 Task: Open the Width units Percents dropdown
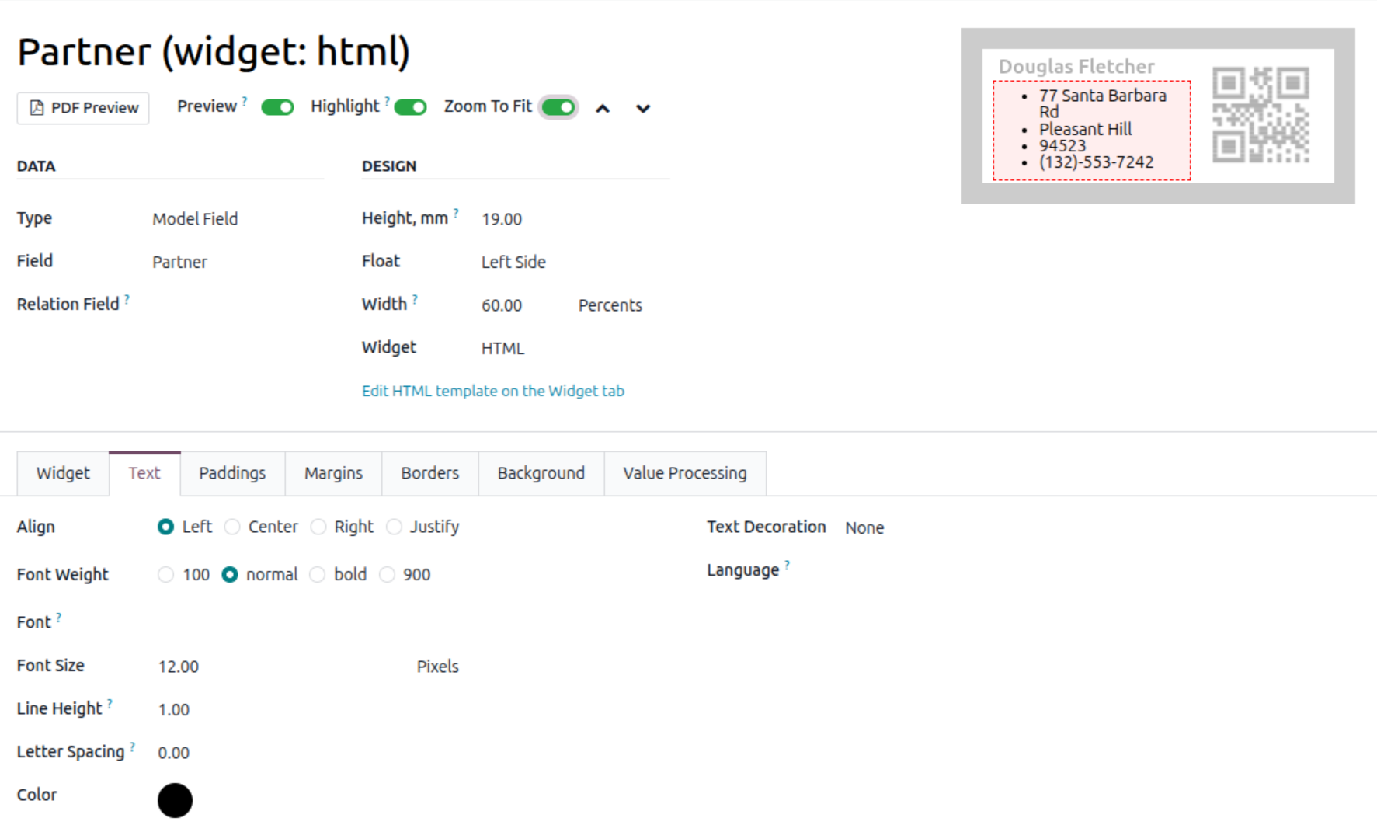click(610, 305)
